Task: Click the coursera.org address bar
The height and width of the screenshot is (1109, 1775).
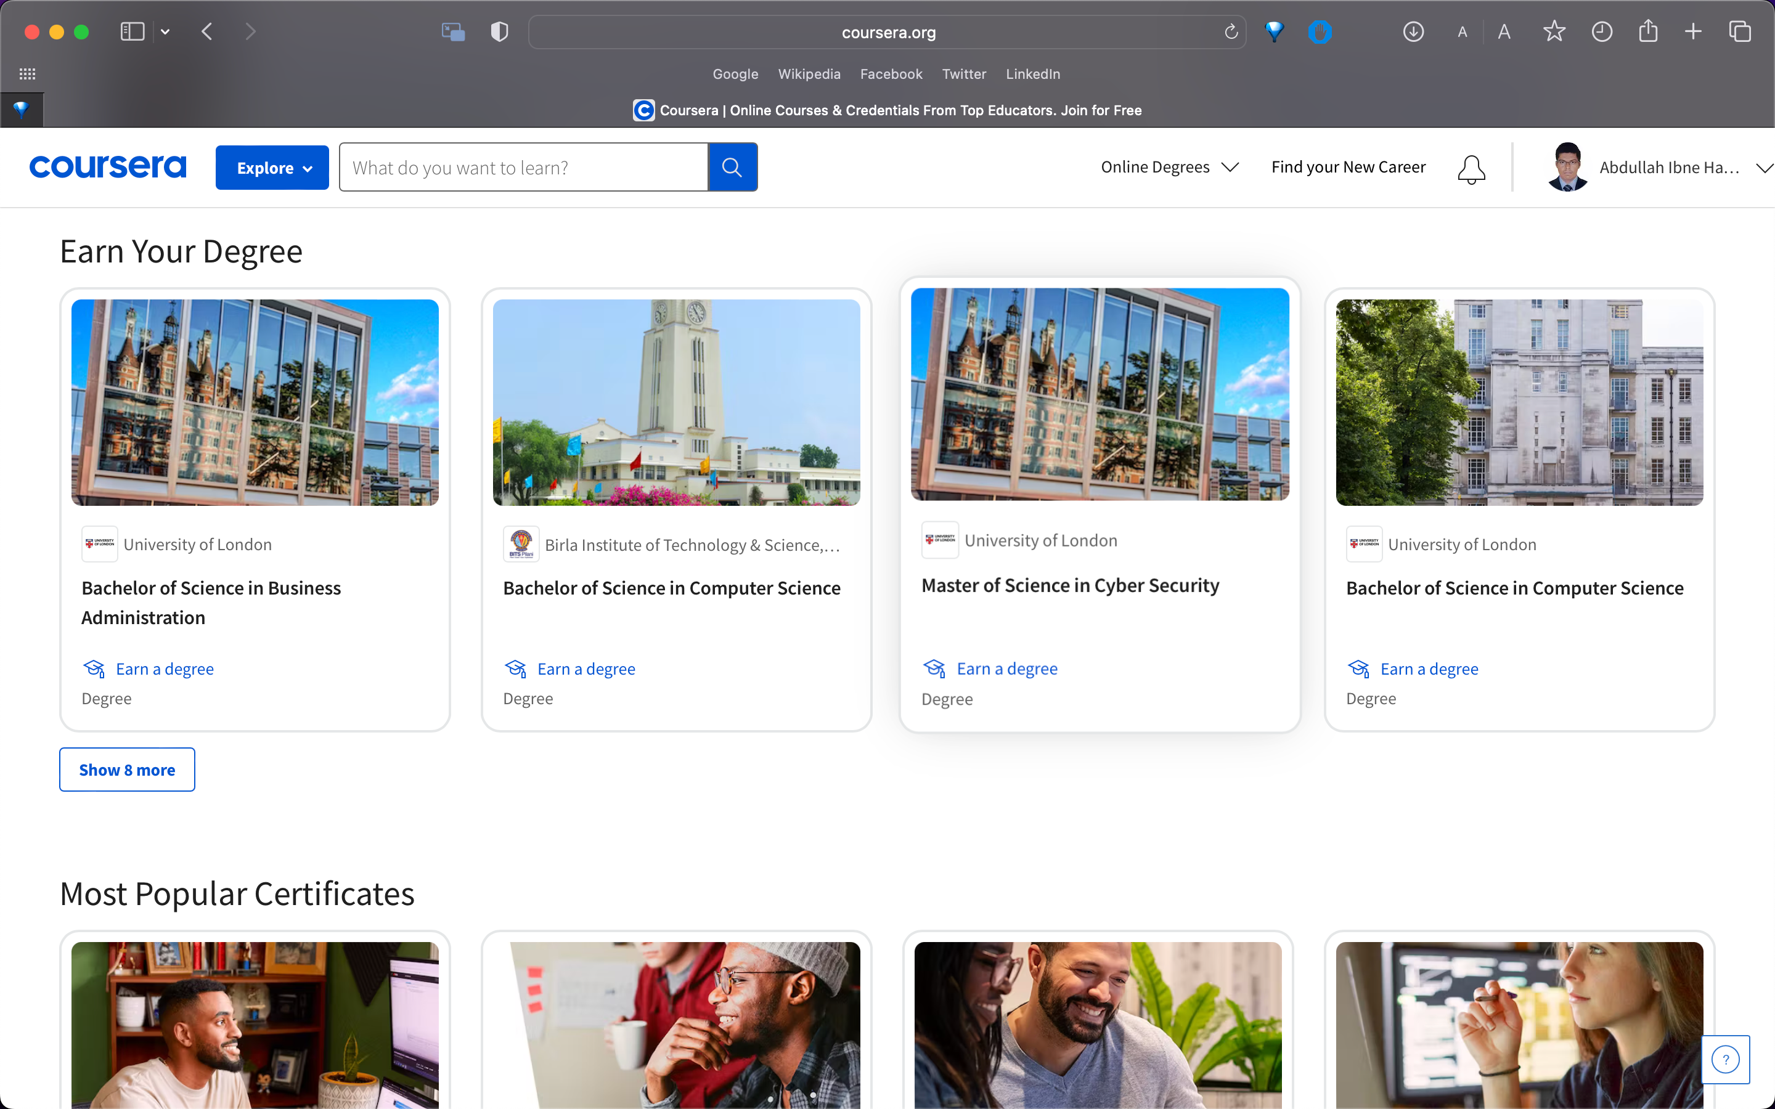Action: (x=887, y=32)
